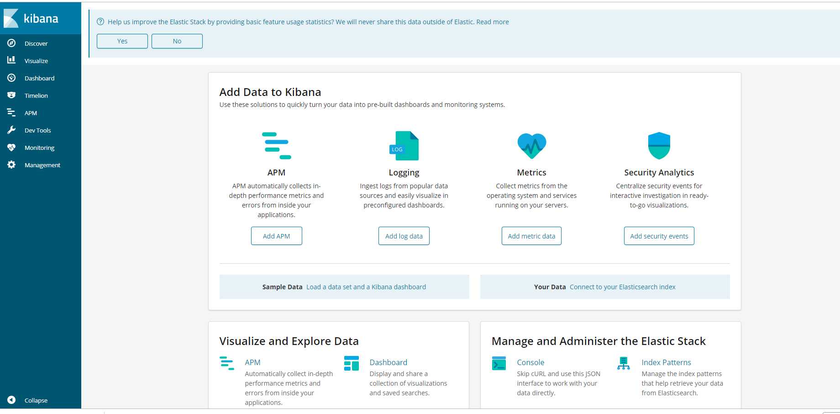Open Visualize from the sidebar

(x=36, y=61)
